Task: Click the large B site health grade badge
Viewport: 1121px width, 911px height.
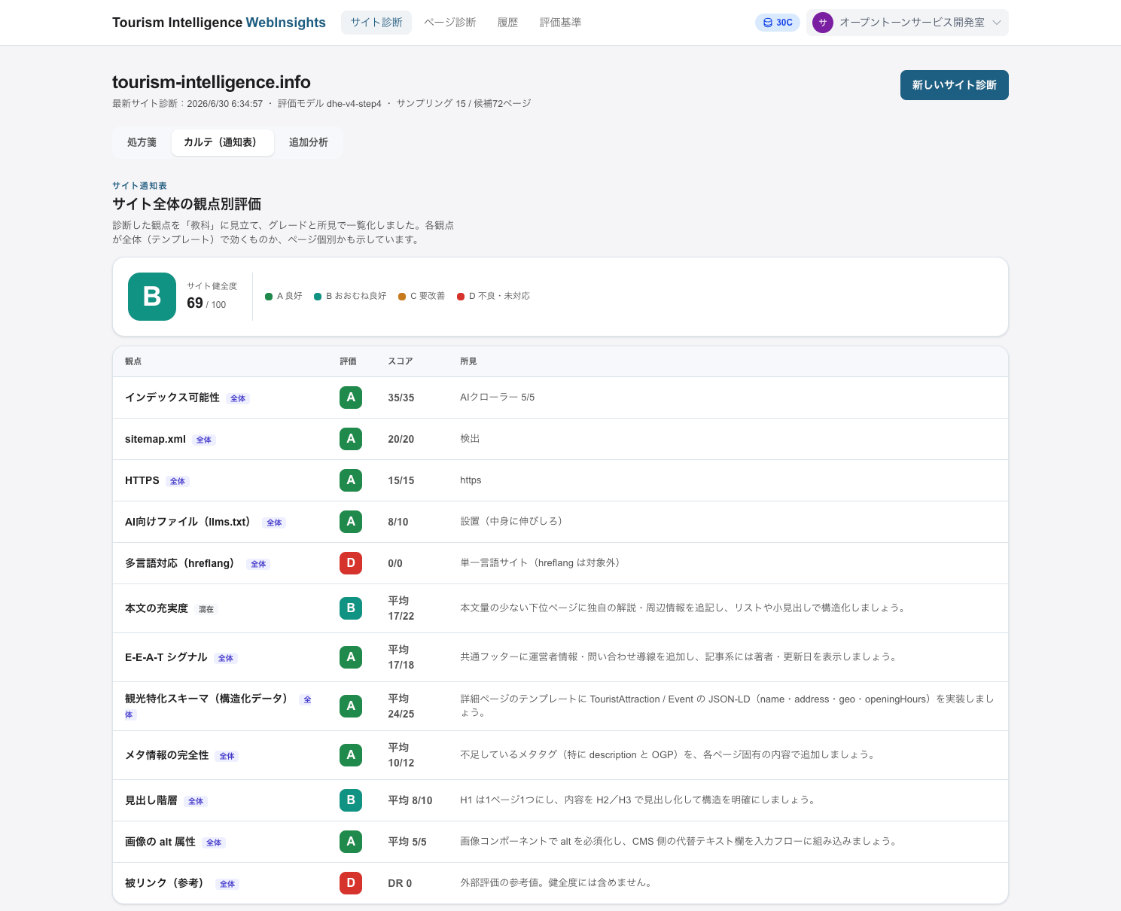Action: tap(152, 297)
